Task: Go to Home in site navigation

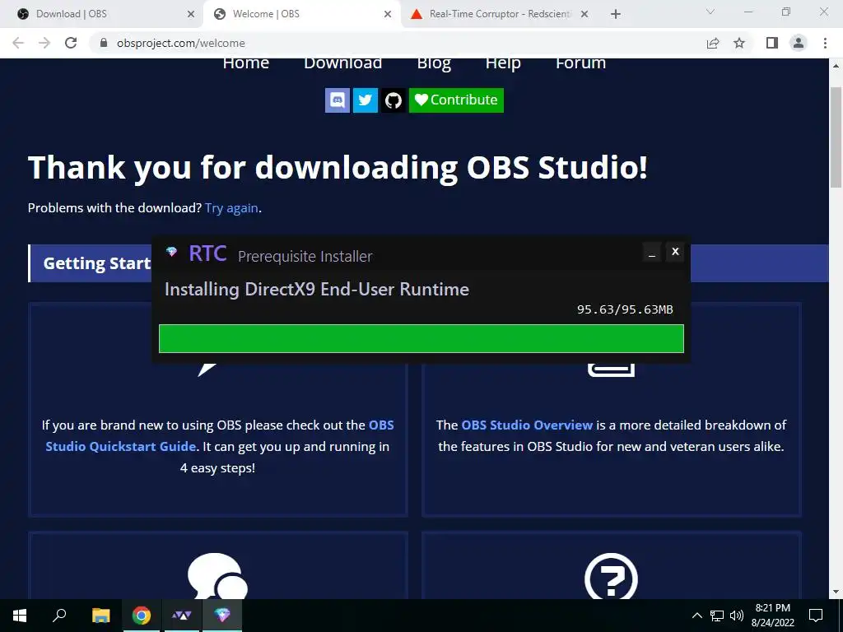Action: coord(245,63)
